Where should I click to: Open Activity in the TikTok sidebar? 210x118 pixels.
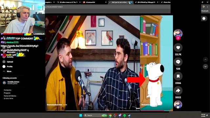click(8, 57)
